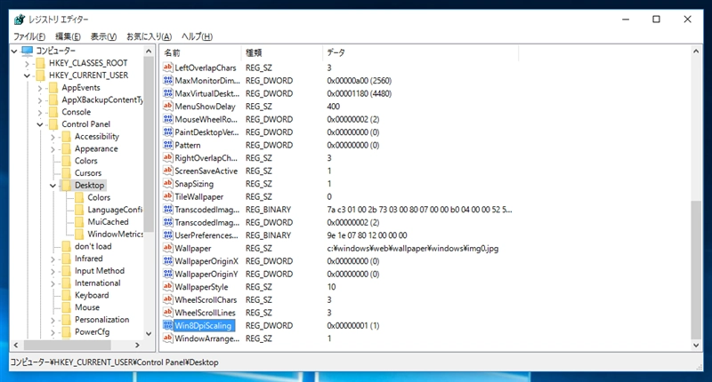Collapse the HKEY_CURRENT_USER node
The height and width of the screenshot is (382, 712).
pos(27,76)
